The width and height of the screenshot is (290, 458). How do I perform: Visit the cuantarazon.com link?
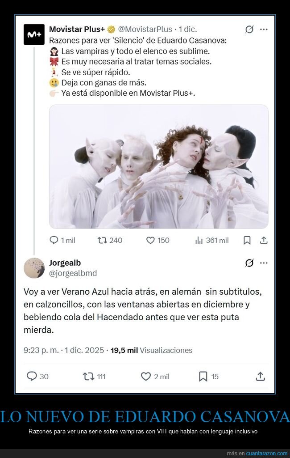pos(267,454)
